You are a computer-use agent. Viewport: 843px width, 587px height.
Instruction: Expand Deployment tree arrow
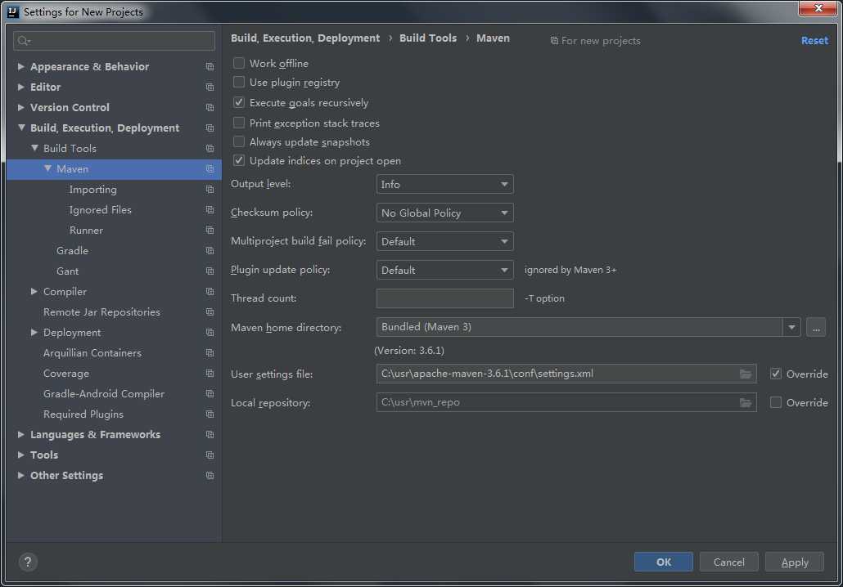tap(34, 333)
